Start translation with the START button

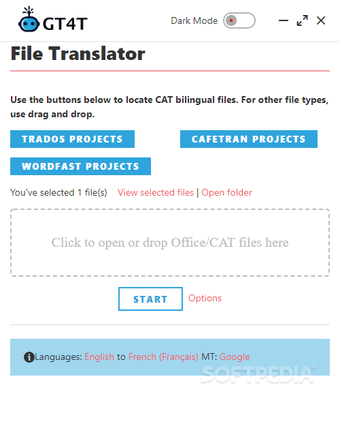tap(150, 299)
